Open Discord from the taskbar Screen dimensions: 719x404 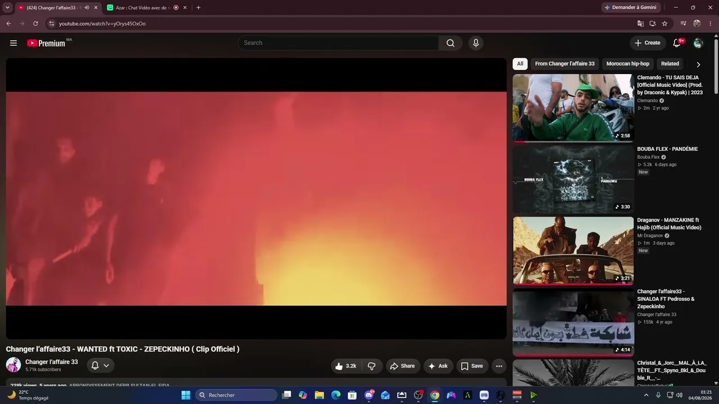[369, 395]
